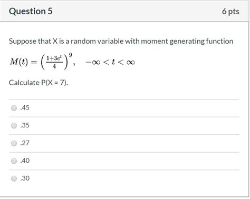Image resolution: width=250 pixels, height=199 pixels.
Task: Click the fraction 1+3e^t over 4
Action: (54, 62)
